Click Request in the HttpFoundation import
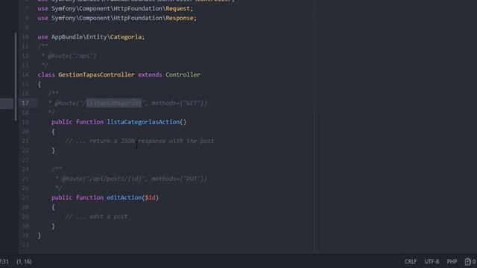This screenshot has height=268, width=477. pos(177,8)
